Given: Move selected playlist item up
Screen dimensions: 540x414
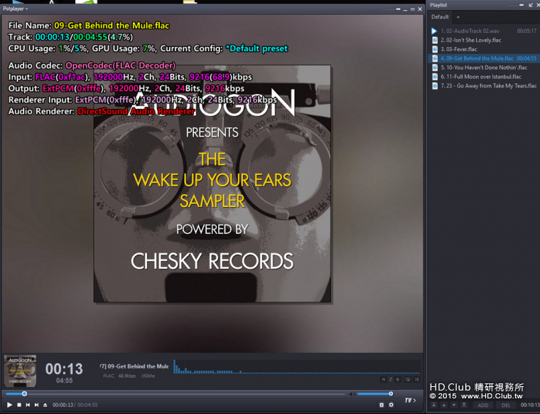Looking at the screenshot, I should [444, 405].
